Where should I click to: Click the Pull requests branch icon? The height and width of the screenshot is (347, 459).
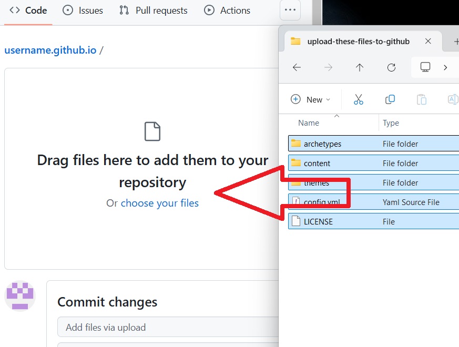tap(124, 10)
